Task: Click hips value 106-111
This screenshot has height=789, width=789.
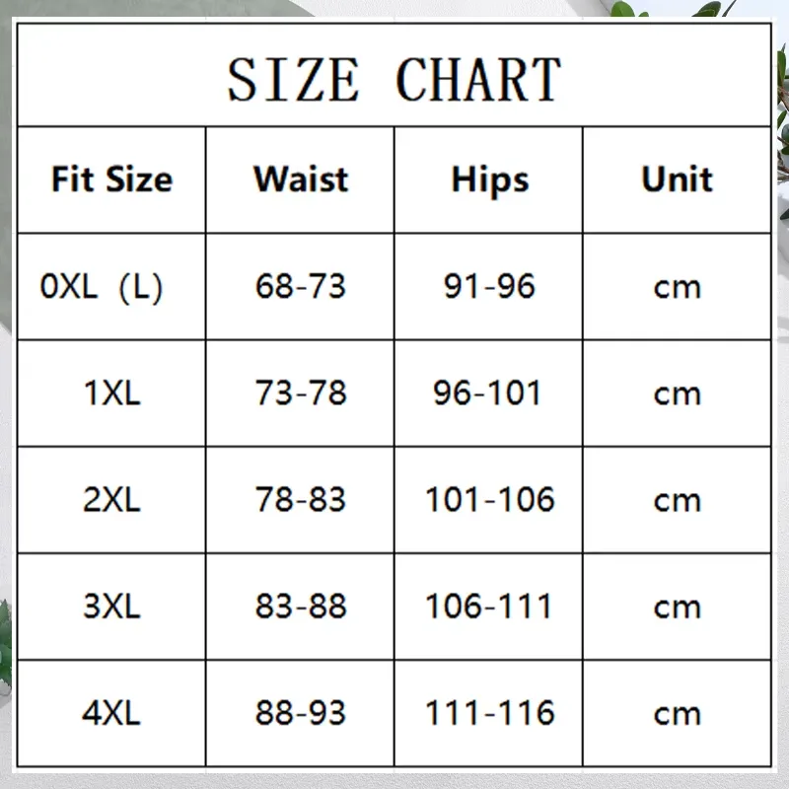Action: [x=488, y=607]
